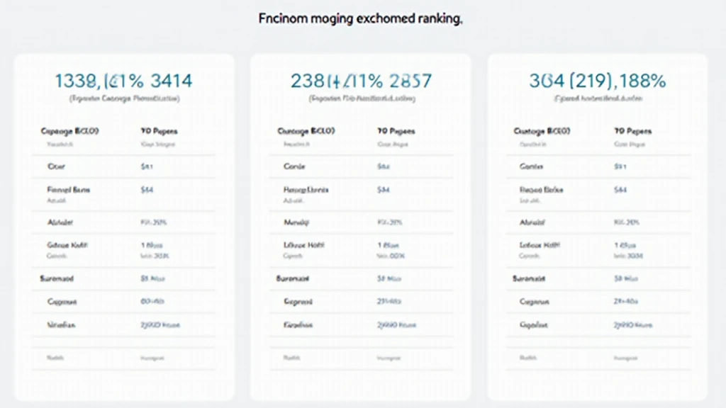Click the "Suremad" row in the third card

tap(530, 278)
